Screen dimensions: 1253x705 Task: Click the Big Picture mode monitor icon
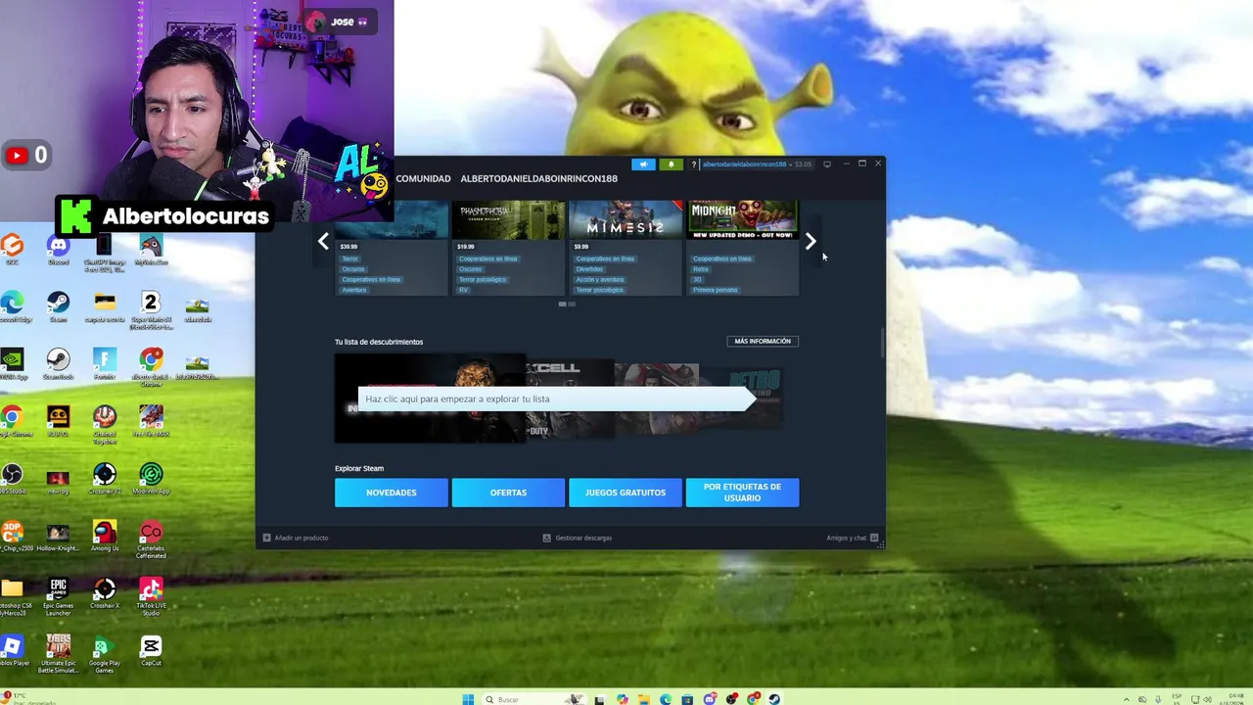coord(827,164)
